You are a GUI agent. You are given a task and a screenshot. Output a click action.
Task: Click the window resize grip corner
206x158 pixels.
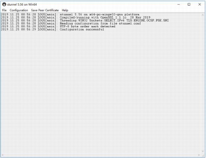click(x=203, y=155)
